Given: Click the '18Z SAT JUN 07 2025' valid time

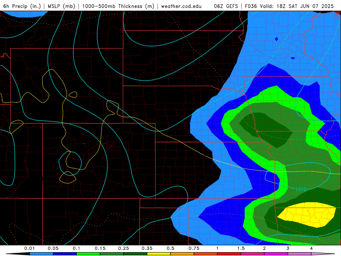Looking at the screenshot, I should (x=305, y=6).
